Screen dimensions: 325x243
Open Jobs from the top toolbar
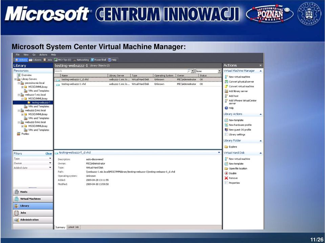tap(48, 60)
